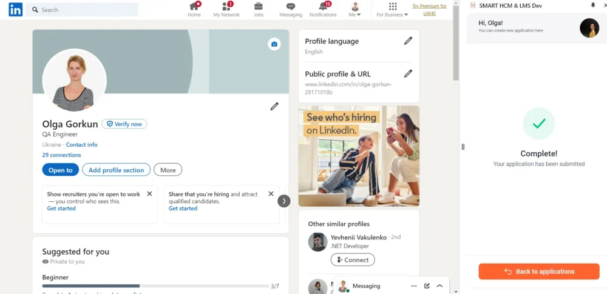The height and width of the screenshot is (294, 607).
Task: Click the More profile button
Action: click(168, 170)
